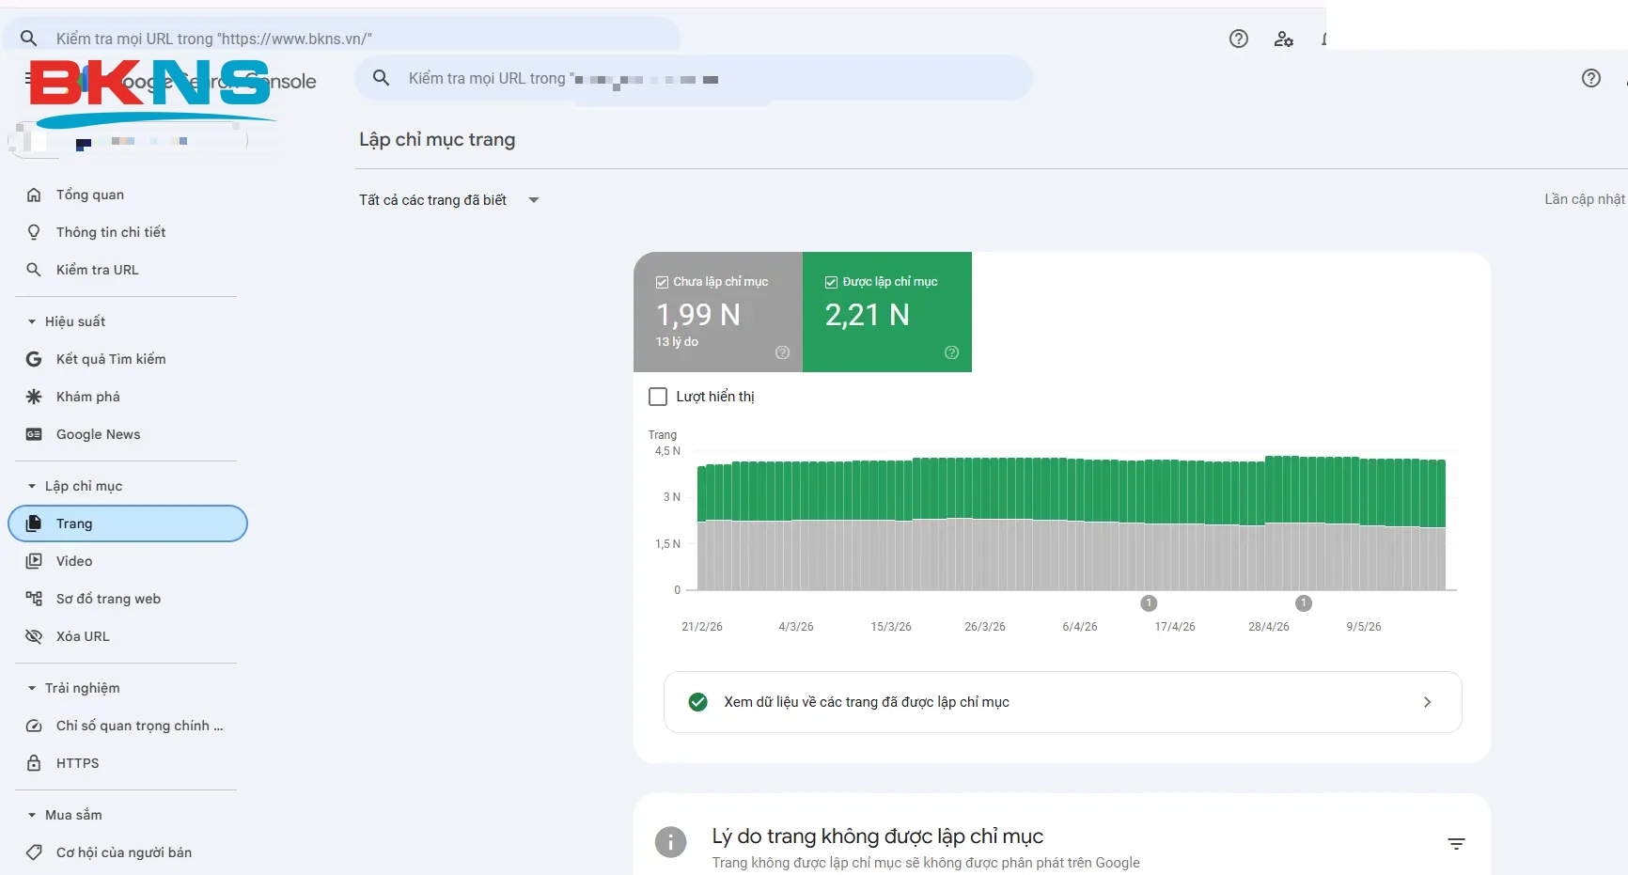Open Cơ hội của người bán link
The image size is (1628, 875).
pyautogui.click(x=128, y=852)
